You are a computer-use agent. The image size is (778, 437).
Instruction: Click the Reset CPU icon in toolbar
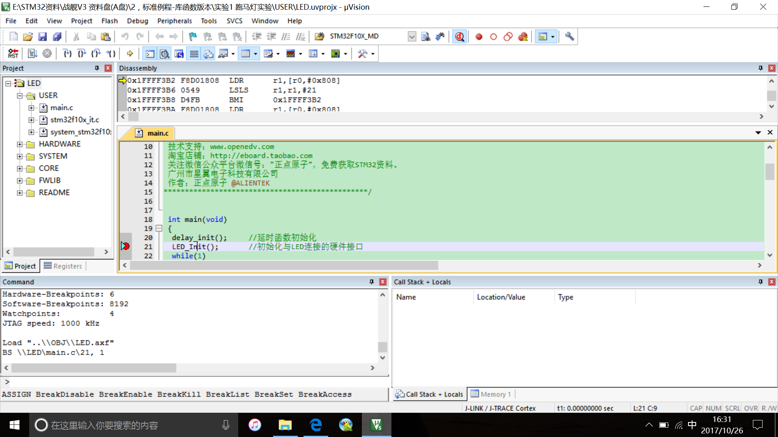click(x=12, y=53)
